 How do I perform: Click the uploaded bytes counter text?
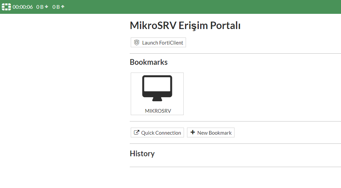click(56, 7)
